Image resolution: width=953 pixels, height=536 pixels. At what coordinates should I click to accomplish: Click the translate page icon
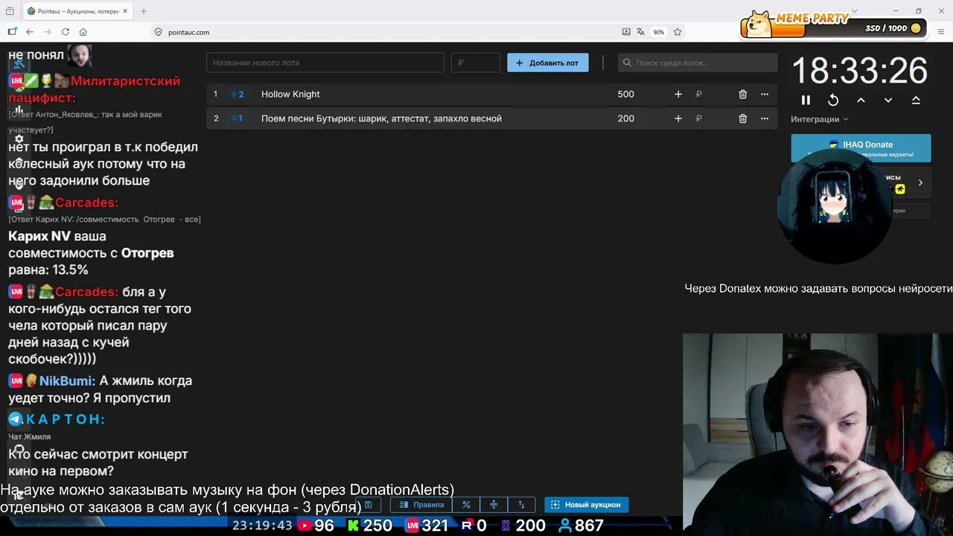(641, 32)
